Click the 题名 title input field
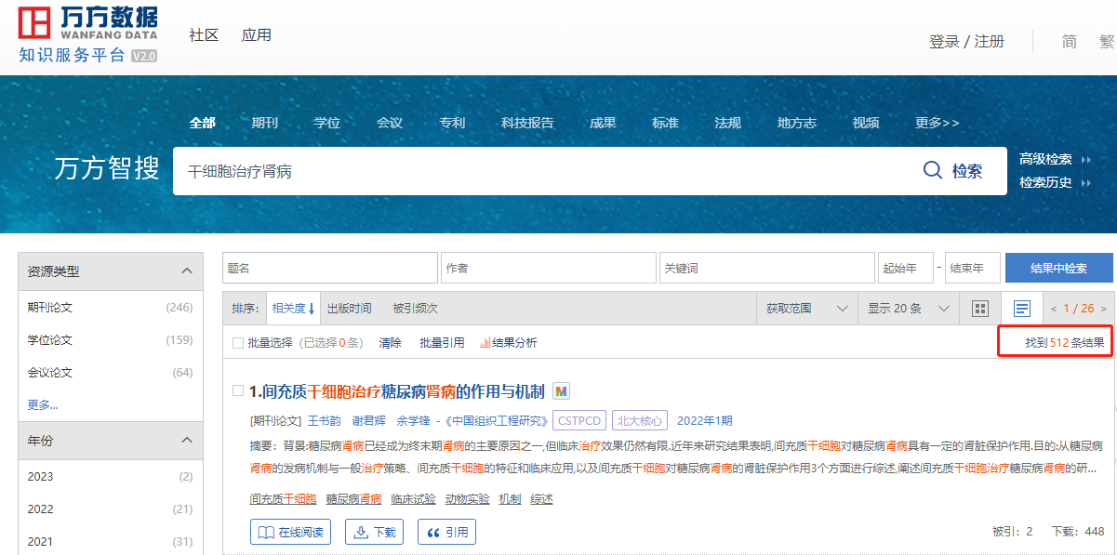 [x=329, y=269]
